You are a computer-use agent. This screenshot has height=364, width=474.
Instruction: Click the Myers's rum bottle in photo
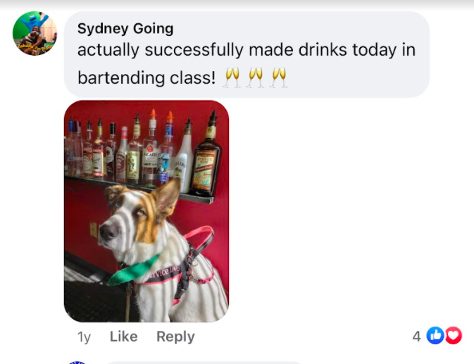206,157
